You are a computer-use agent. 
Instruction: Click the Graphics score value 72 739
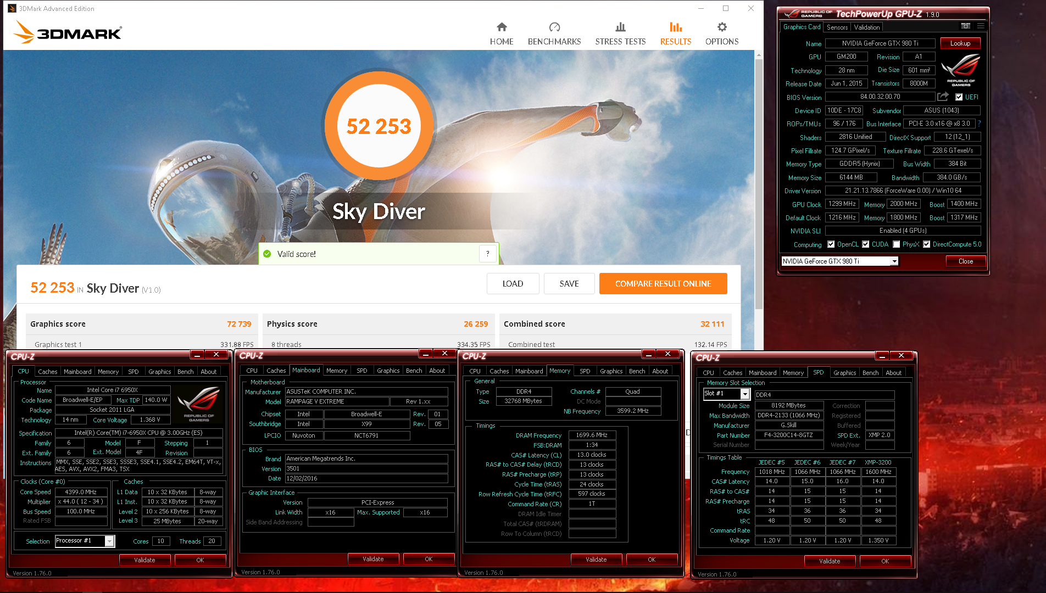[x=239, y=324]
